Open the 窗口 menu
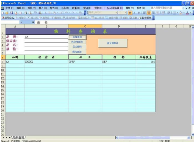The image size is (194, 143). tap(87, 8)
